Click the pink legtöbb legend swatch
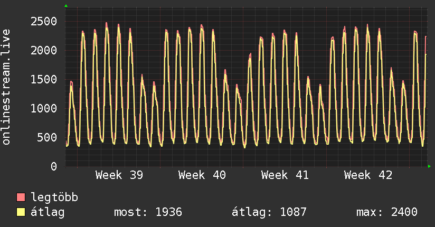The image size is (435, 227). tap(21, 197)
